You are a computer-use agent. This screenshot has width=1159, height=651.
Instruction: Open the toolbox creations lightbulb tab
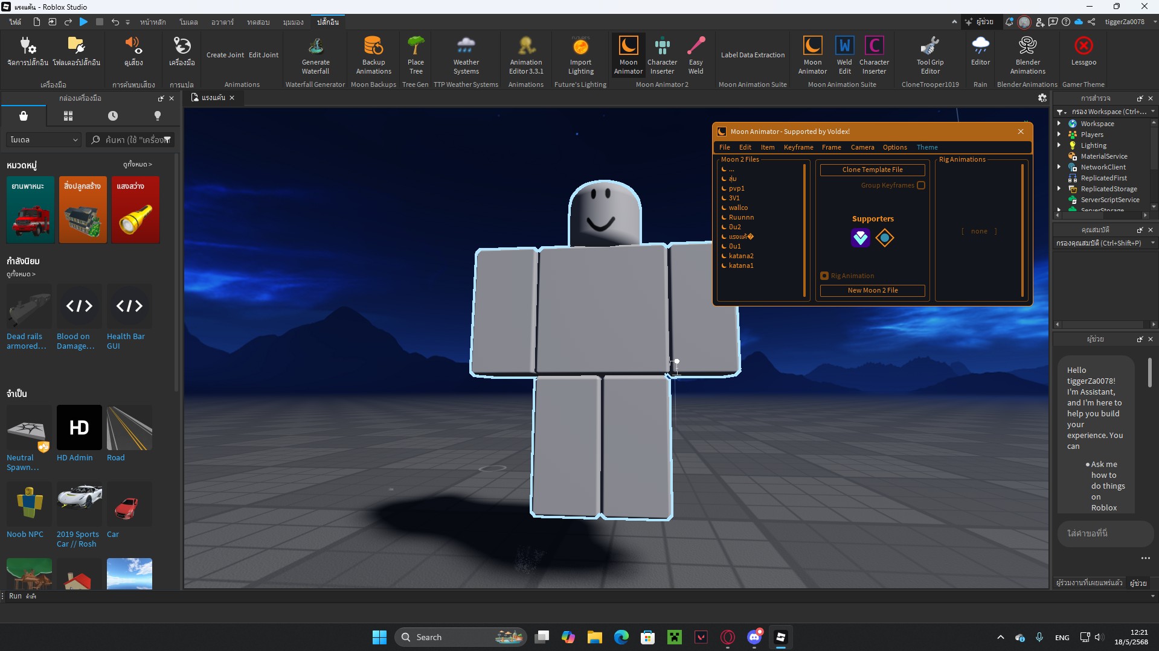(x=158, y=115)
